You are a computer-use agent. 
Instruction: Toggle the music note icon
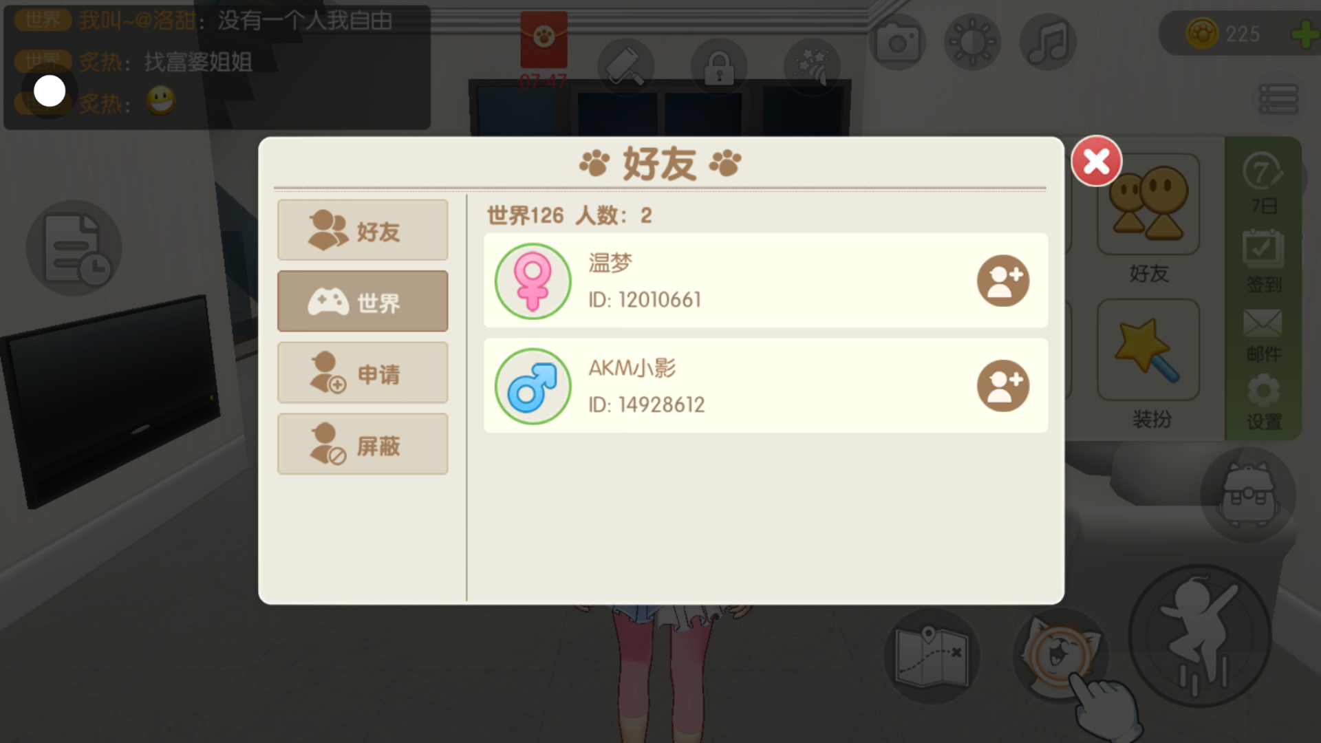tap(1048, 42)
